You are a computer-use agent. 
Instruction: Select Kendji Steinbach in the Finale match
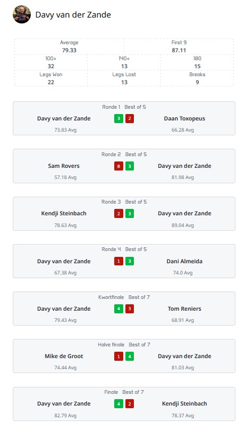point(184,403)
